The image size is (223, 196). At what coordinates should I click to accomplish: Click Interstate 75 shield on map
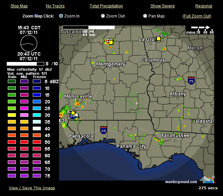(x=191, y=80)
